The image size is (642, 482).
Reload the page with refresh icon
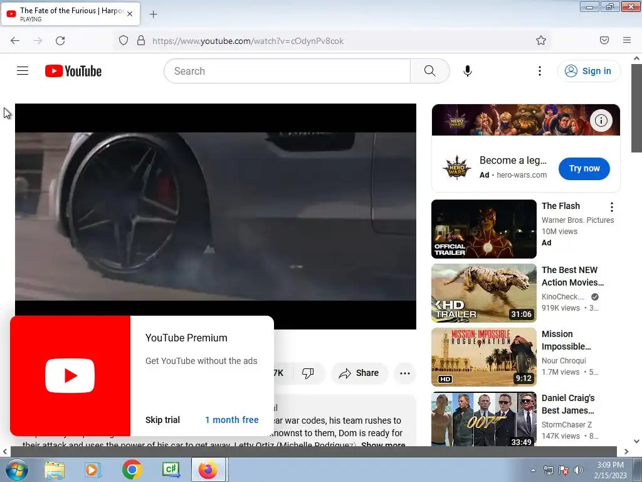click(x=60, y=41)
